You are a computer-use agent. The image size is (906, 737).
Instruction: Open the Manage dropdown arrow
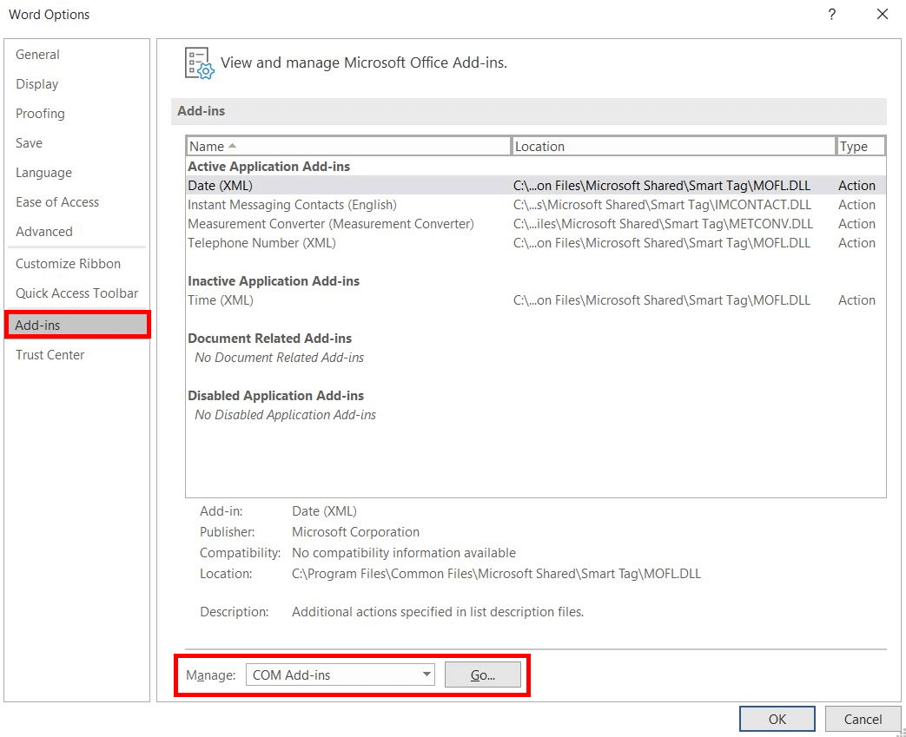(x=427, y=674)
